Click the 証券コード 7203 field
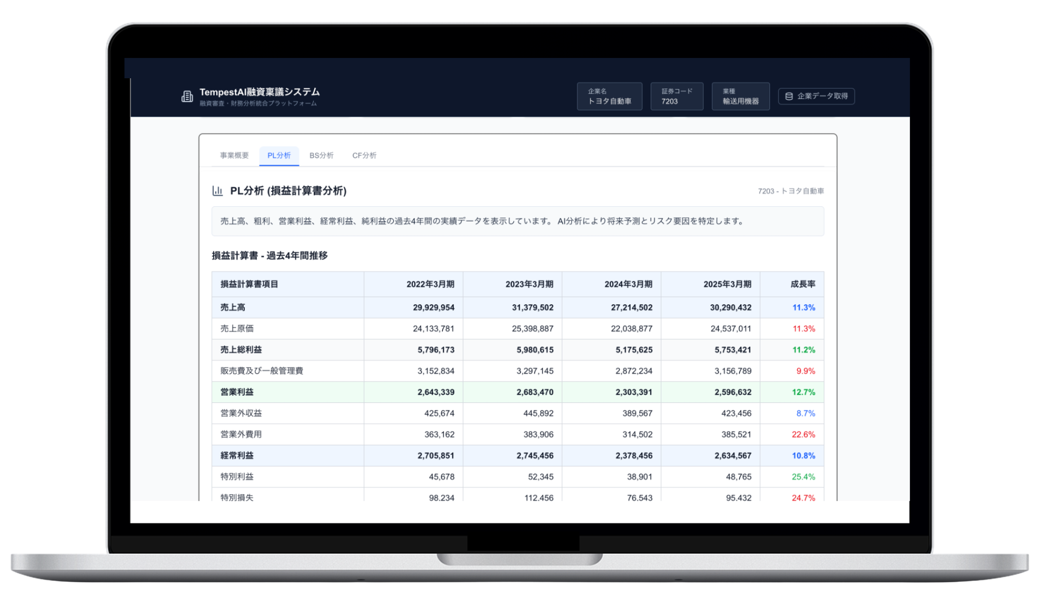The width and height of the screenshot is (1040, 602). [676, 97]
